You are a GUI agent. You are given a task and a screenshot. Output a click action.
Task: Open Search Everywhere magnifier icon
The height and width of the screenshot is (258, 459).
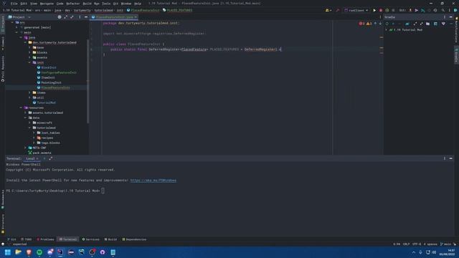443,10
